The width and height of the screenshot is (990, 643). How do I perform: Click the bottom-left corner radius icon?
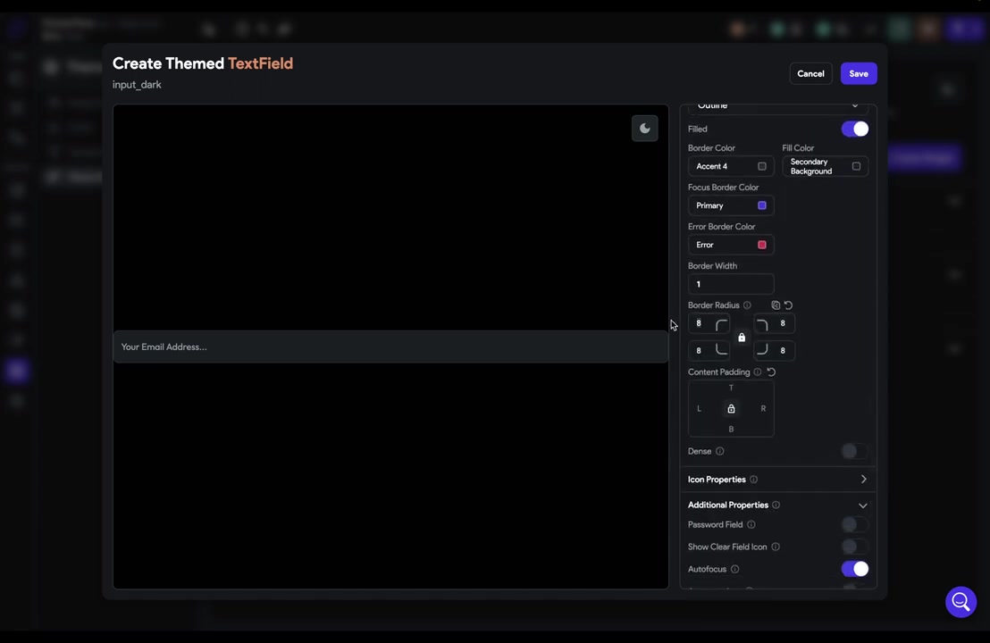coord(722,349)
